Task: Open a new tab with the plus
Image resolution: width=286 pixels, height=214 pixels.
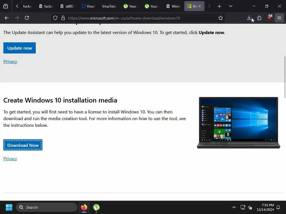Action: 220,6
